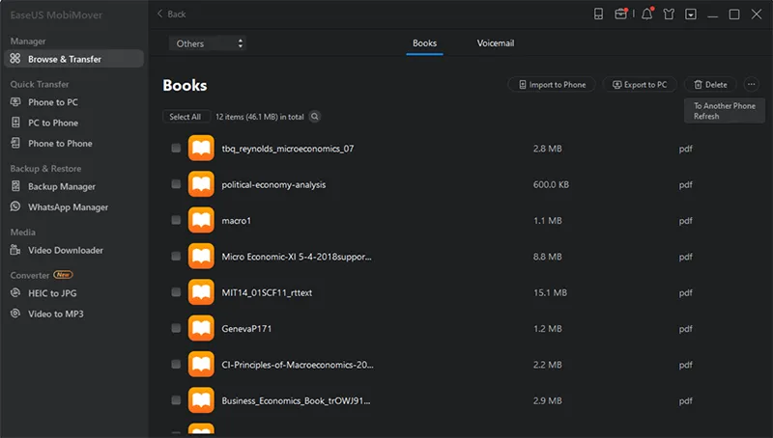Click the Back arrow
The height and width of the screenshot is (438, 773).
tap(159, 14)
